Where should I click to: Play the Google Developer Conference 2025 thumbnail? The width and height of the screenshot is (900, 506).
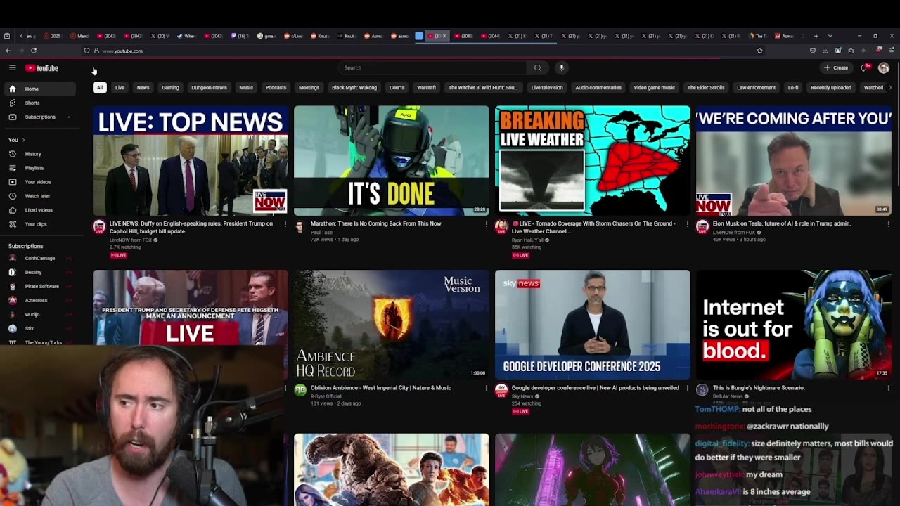click(x=593, y=325)
